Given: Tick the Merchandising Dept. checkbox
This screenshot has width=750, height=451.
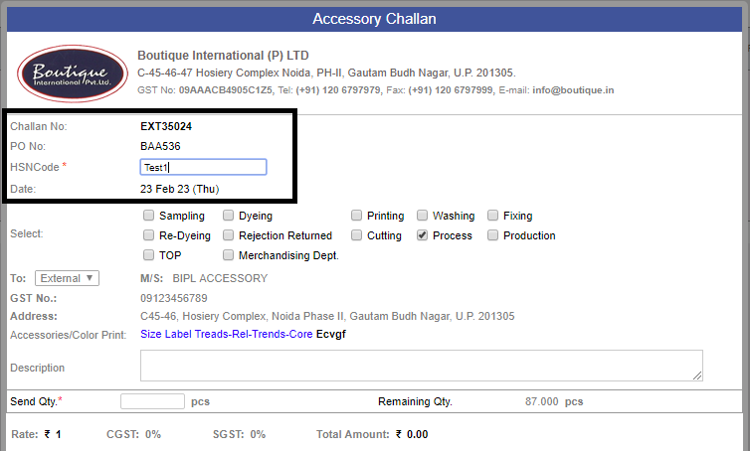Looking at the screenshot, I should point(228,254).
